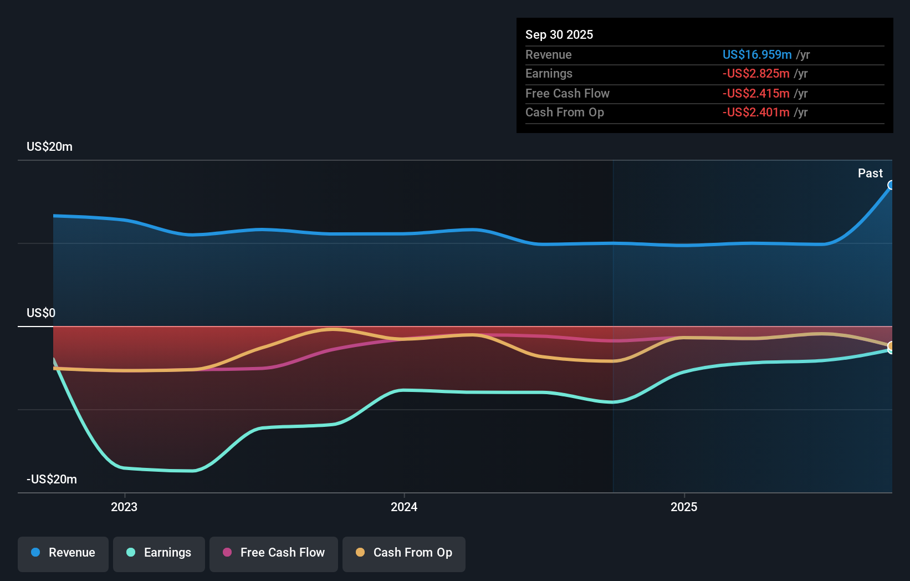Toggle the Earnings legend button
The height and width of the screenshot is (581, 910).
point(159,553)
